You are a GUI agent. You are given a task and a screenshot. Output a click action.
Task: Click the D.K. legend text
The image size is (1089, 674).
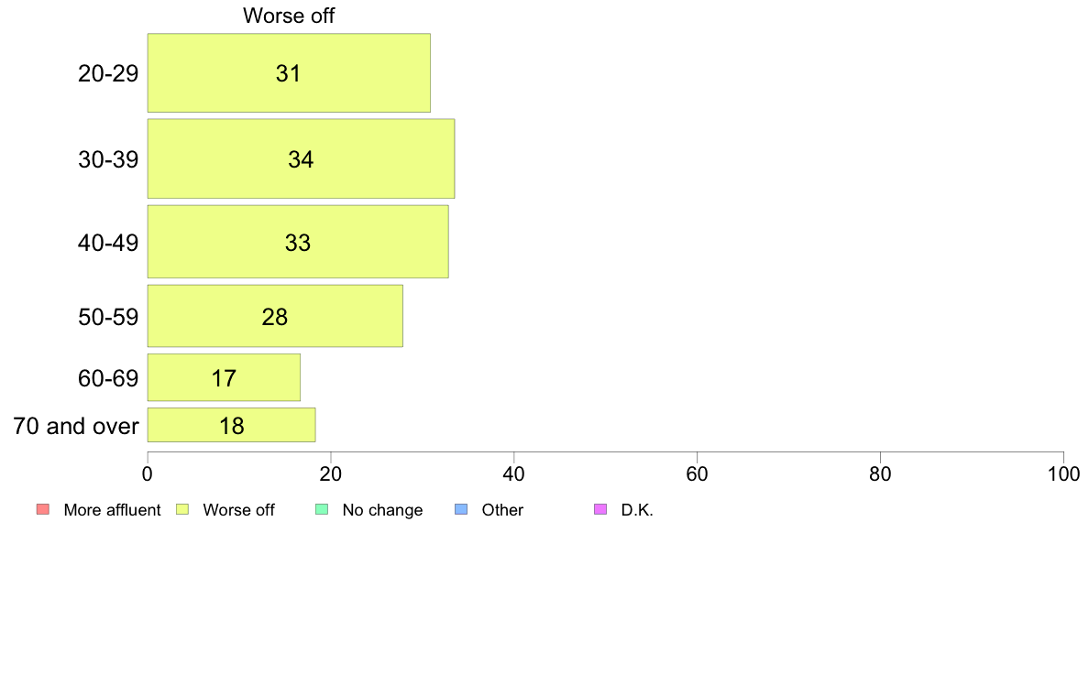click(637, 510)
